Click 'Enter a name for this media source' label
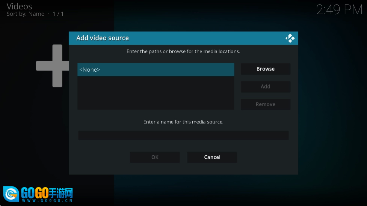 click(183, 122)
